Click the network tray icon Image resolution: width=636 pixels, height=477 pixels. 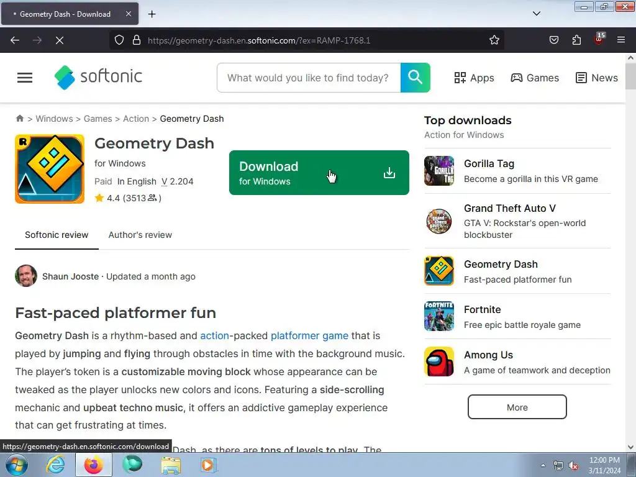[x=558, y=466]
